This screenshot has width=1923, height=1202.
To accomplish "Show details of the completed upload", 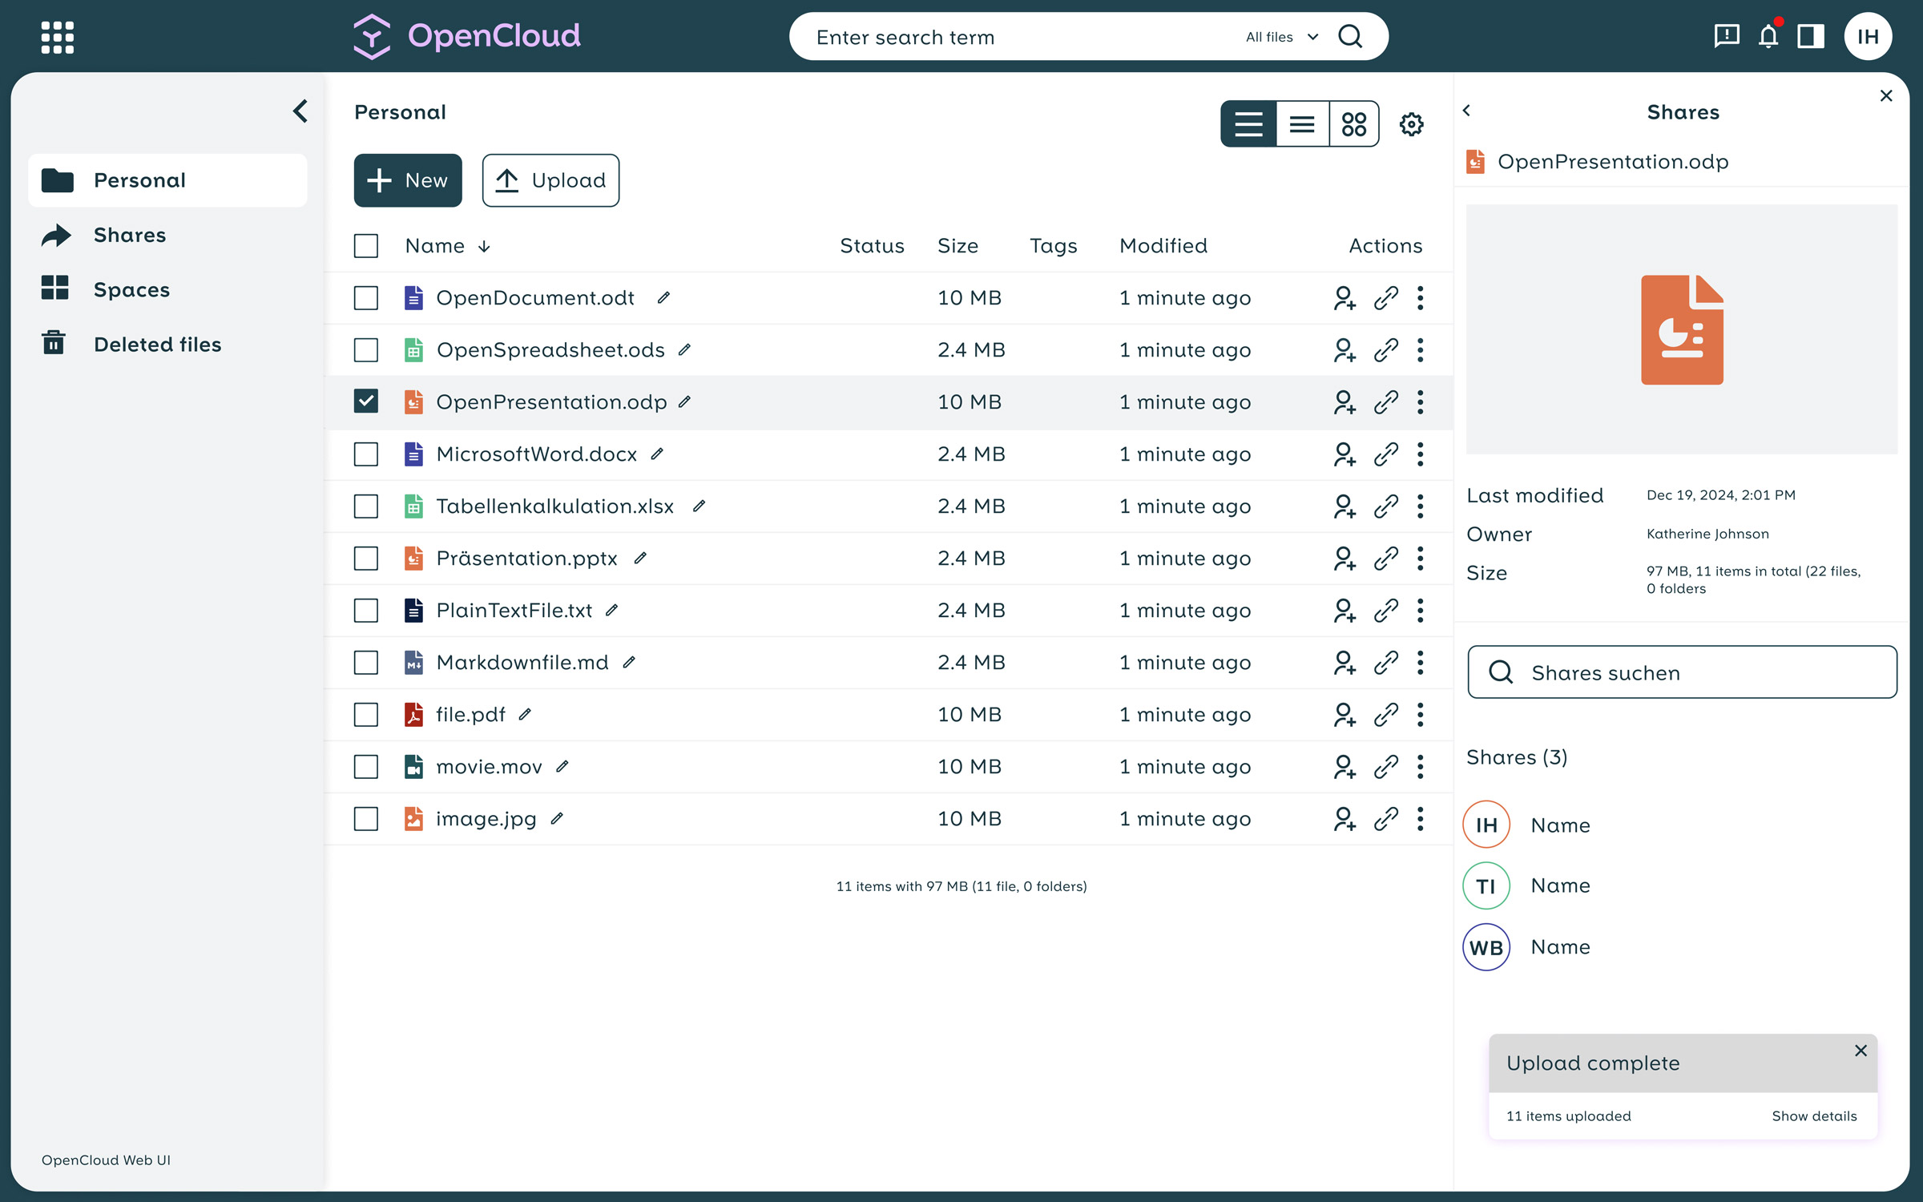I will coord(1814,1115).
